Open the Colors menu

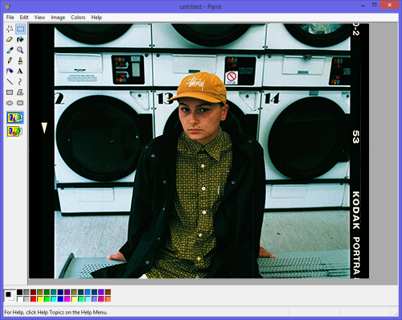click(x=78, y=18)
